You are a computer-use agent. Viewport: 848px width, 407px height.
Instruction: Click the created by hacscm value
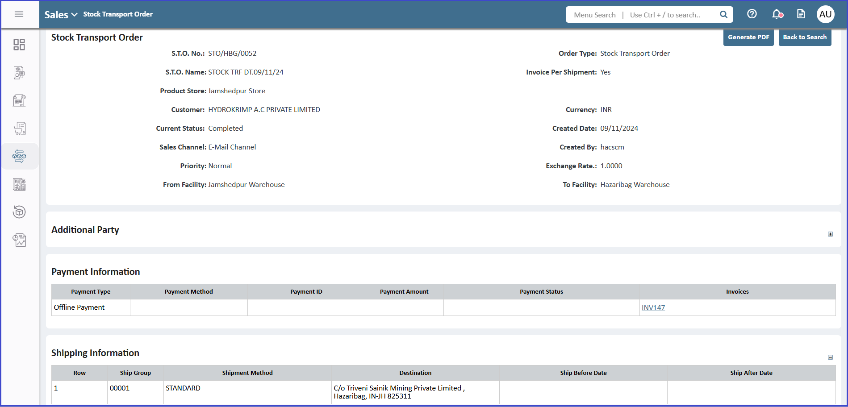[x=612, y=147]
